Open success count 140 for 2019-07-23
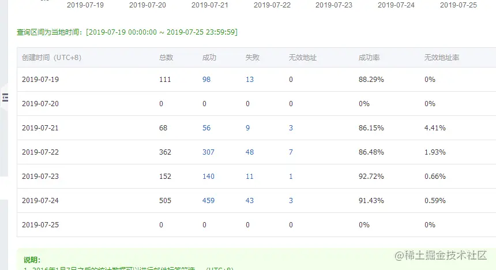 [x=208, y=177]
